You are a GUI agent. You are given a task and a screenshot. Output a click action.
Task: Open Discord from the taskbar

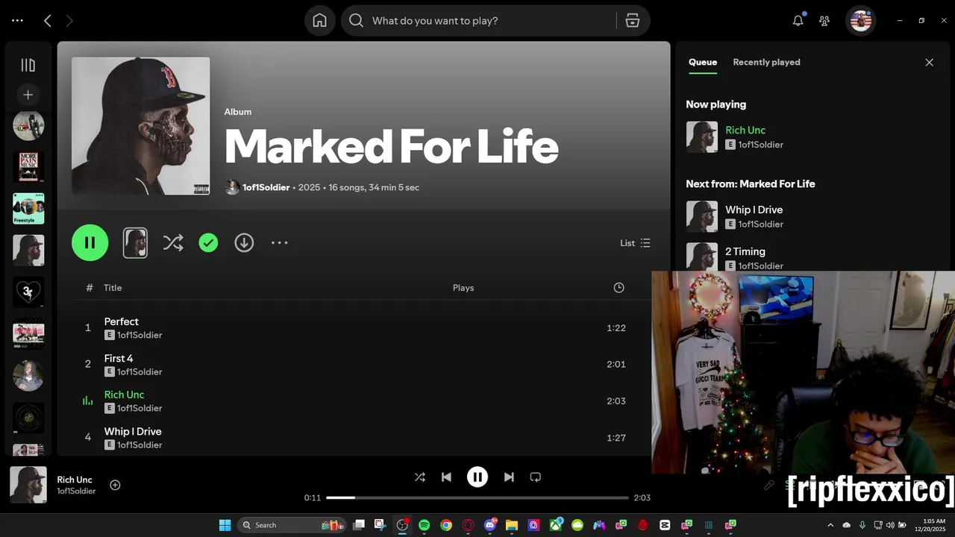pos(490,525)
